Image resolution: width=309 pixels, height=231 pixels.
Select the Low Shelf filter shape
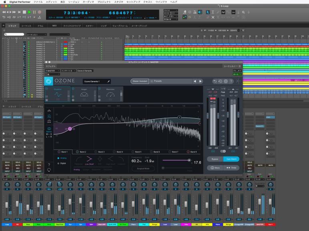[89, 160]
